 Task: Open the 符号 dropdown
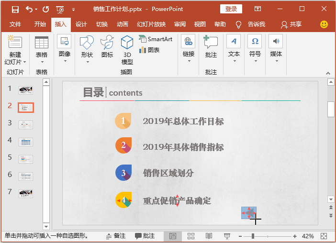click(255, 49)
